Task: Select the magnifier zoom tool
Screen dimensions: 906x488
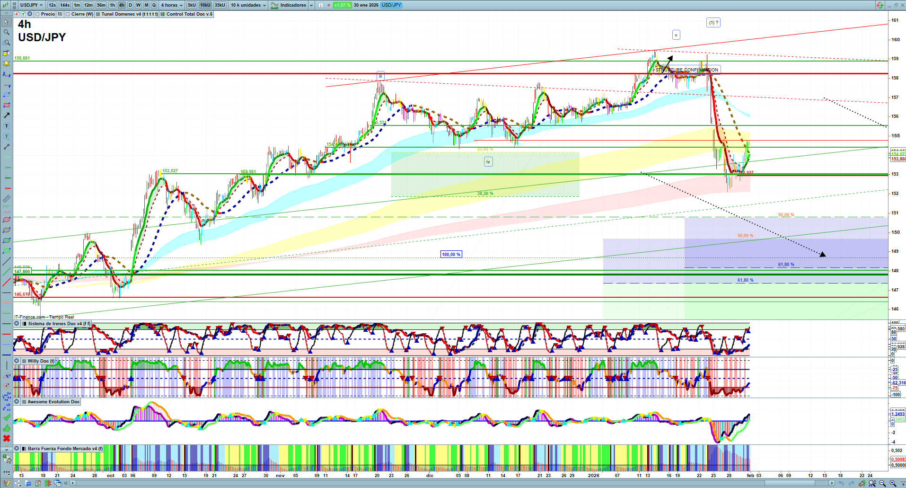Action: (7, 32)
